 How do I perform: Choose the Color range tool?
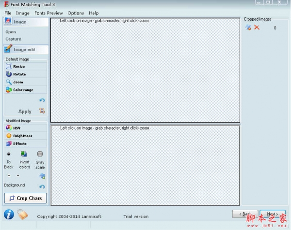coord(25,90)
